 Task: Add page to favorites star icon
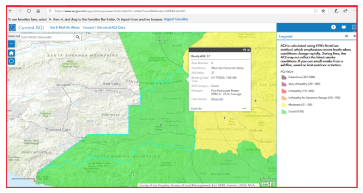323,11
